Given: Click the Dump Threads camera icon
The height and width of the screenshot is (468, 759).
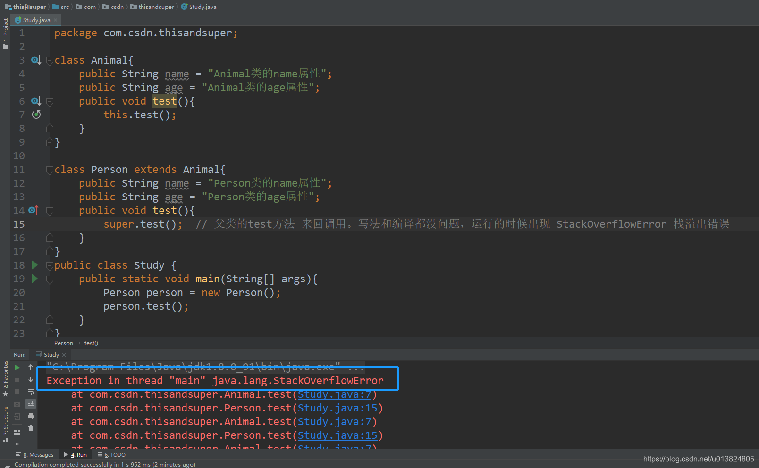Looking at the screenshot, I should [17, 404].
